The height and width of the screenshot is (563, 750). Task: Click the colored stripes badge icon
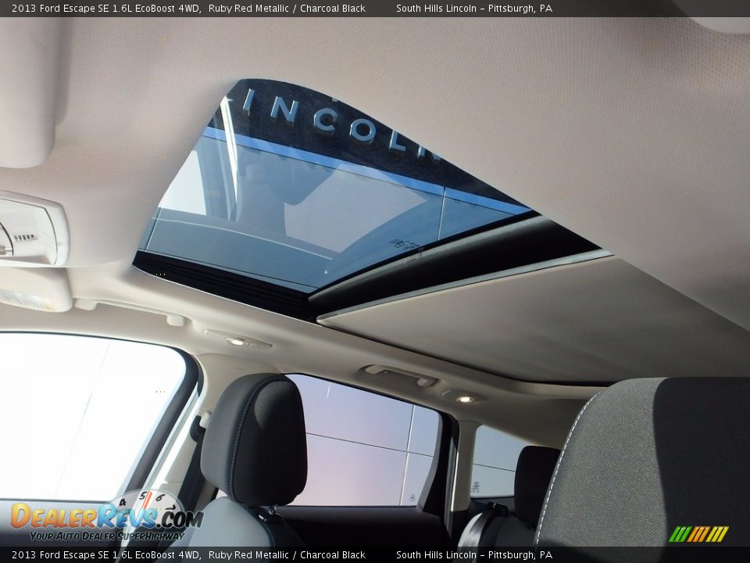[x=698, y=534]
